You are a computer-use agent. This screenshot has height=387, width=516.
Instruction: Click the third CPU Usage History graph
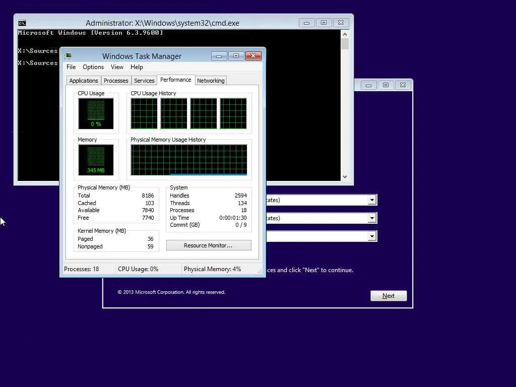coord(204,113)
